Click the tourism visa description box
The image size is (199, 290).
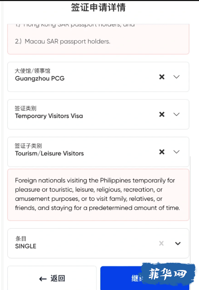click(98, 195)
